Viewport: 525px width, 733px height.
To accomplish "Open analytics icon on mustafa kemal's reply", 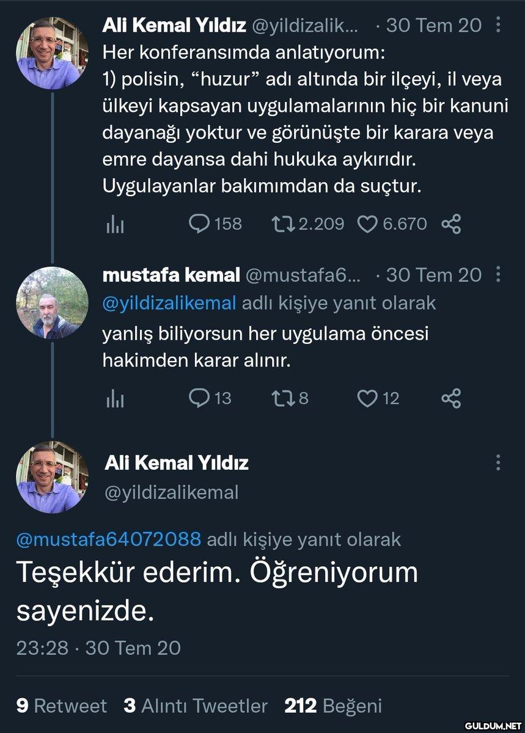I will [x=115, y=399].
